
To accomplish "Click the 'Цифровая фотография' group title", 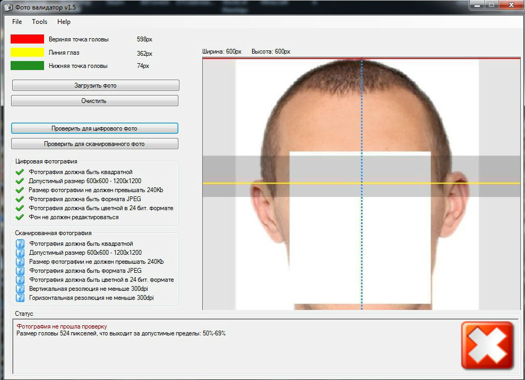I will pyautogui.click(x=46, y=161).
